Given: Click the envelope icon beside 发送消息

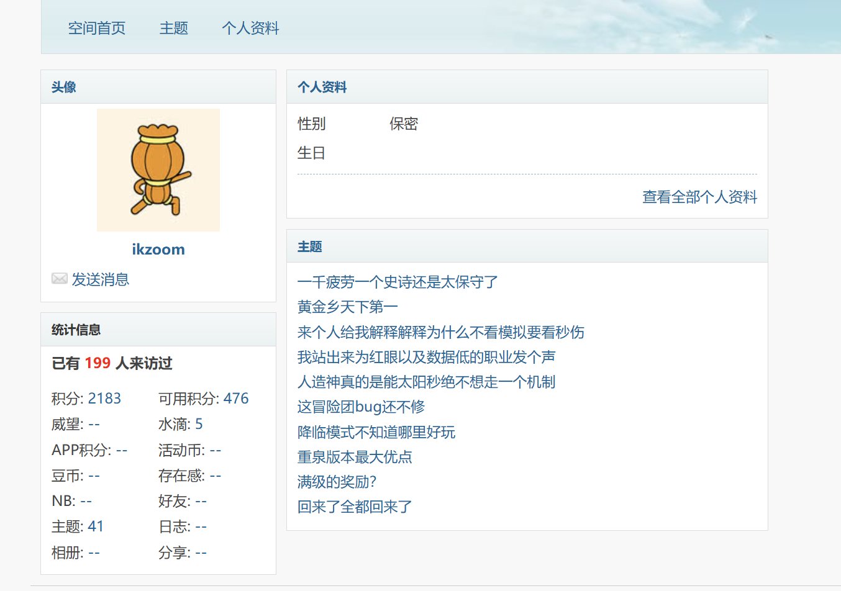Looking at the screenshot, I should [x=59, y=279].
